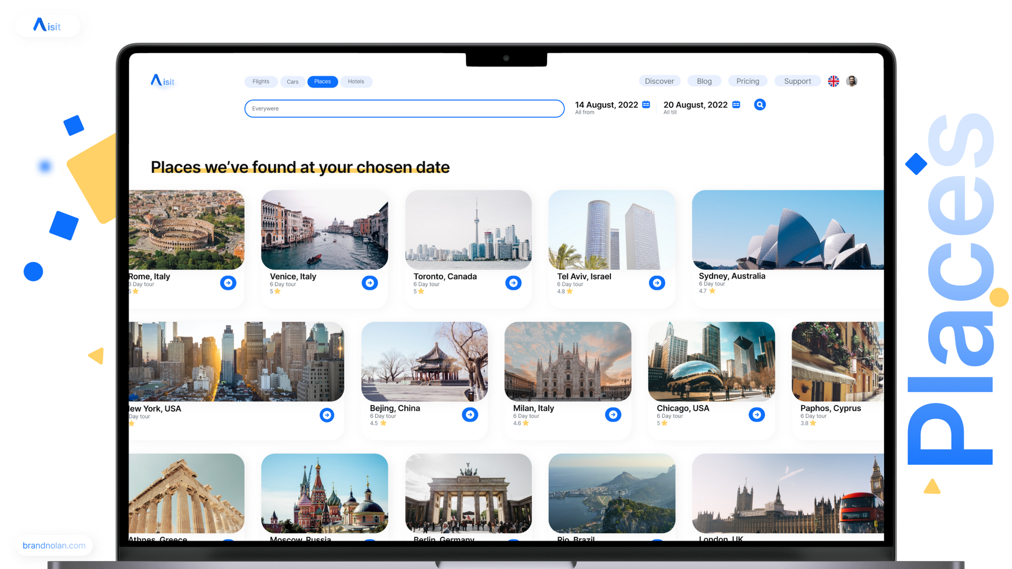
Task: Click the 4.8 star rating for Tel Aviv
Action: (565, 291)
